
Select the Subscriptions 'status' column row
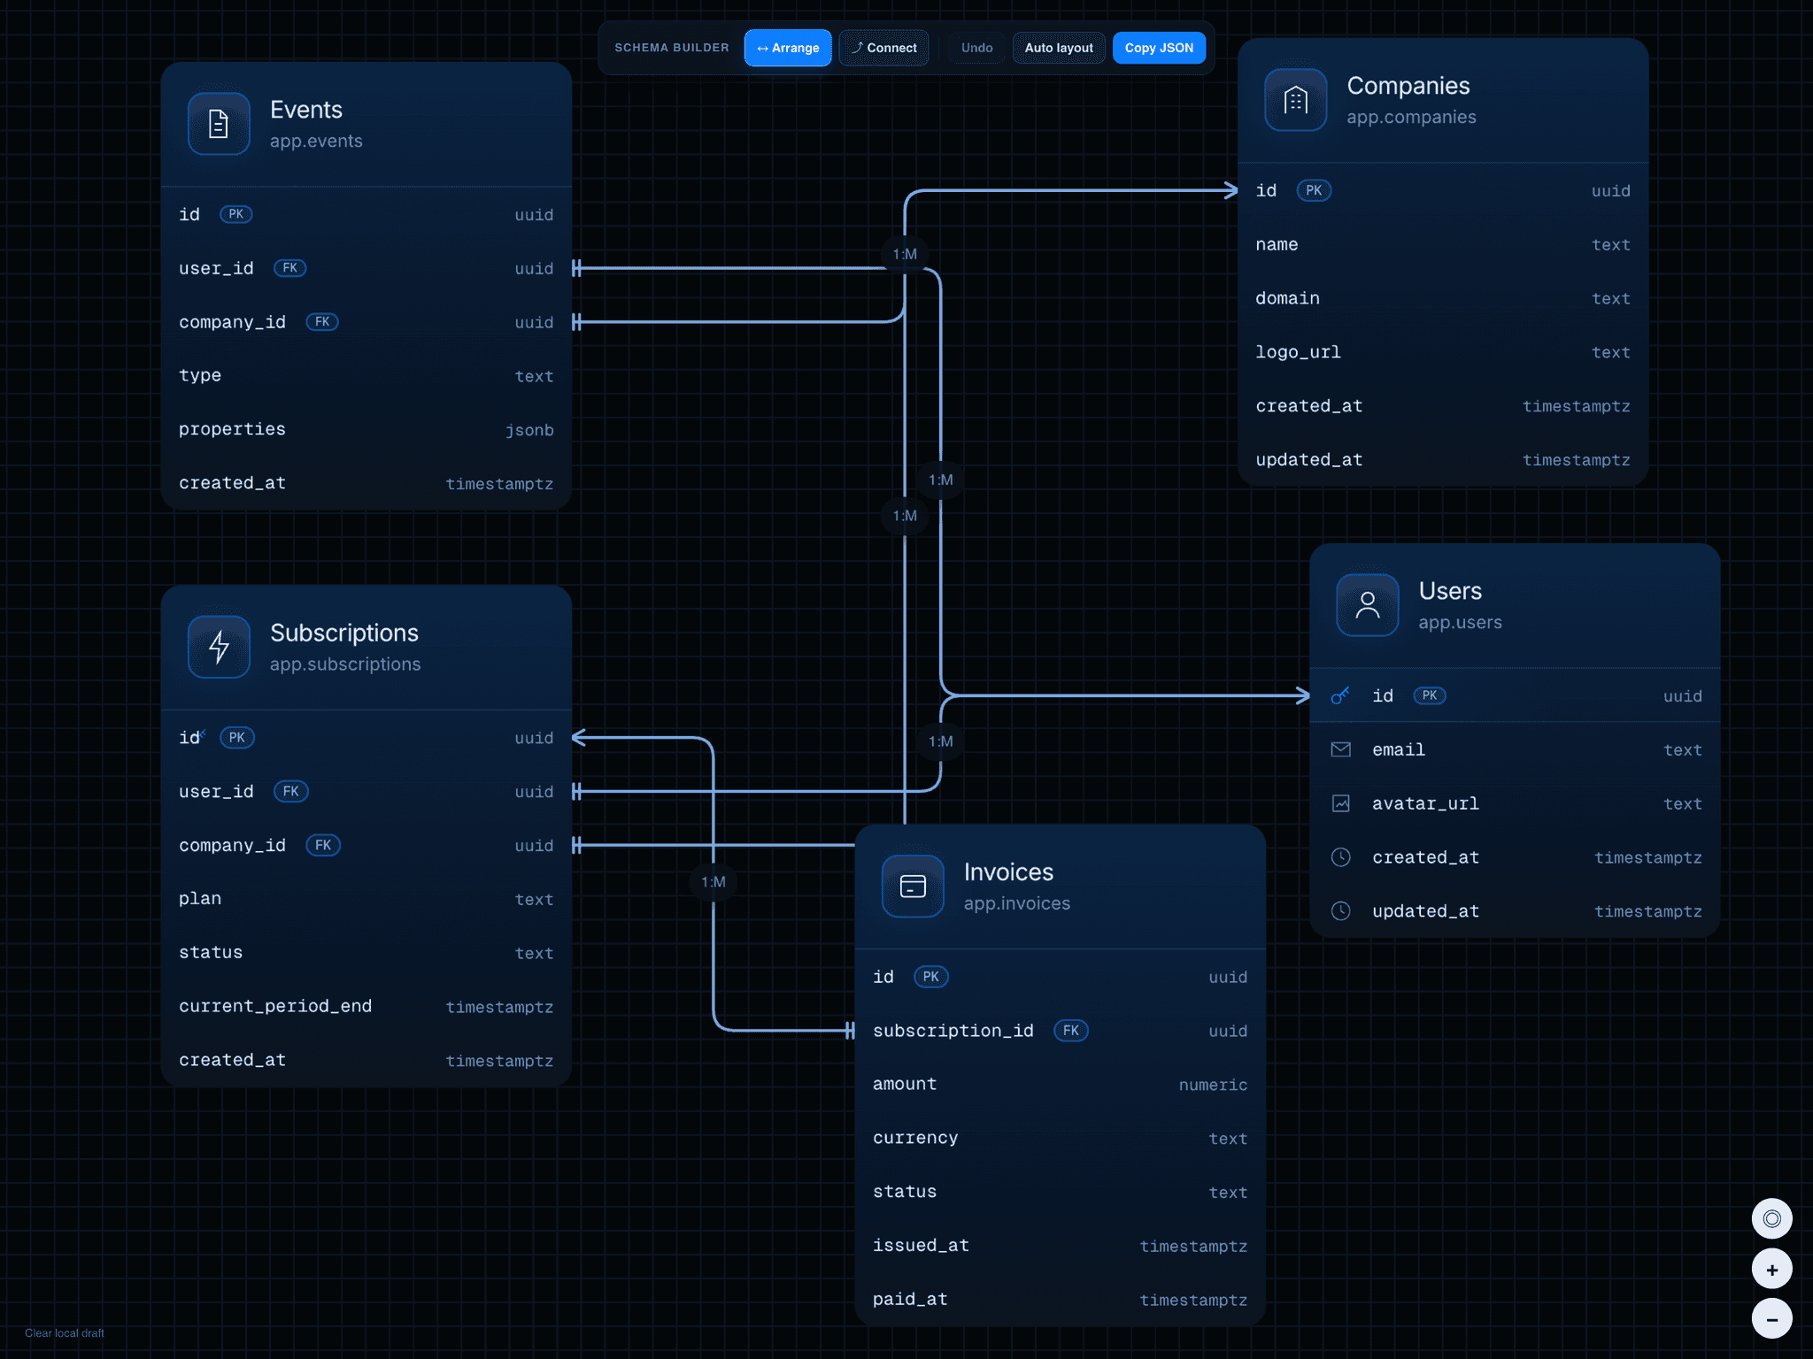pyautogui.click(x=366, y=953)
